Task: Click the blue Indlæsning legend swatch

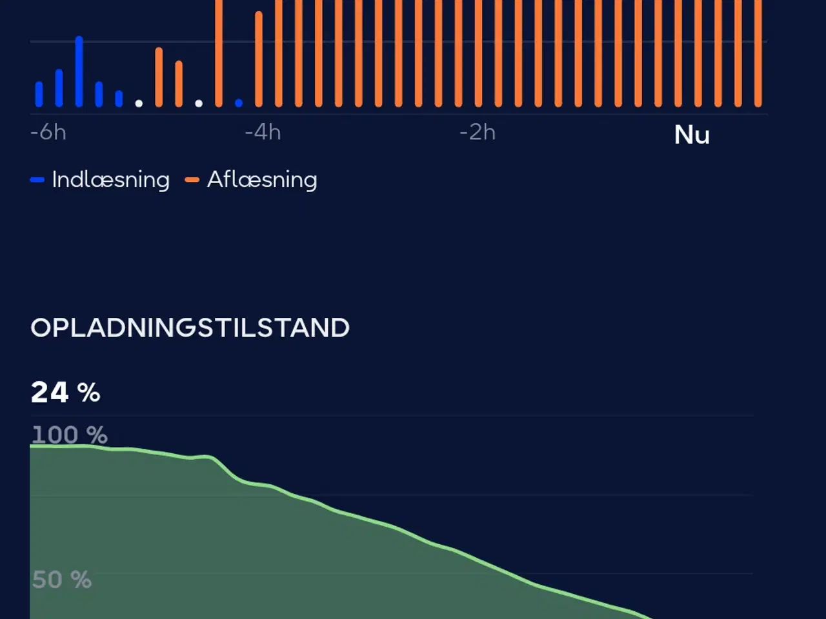Action: 37,180
